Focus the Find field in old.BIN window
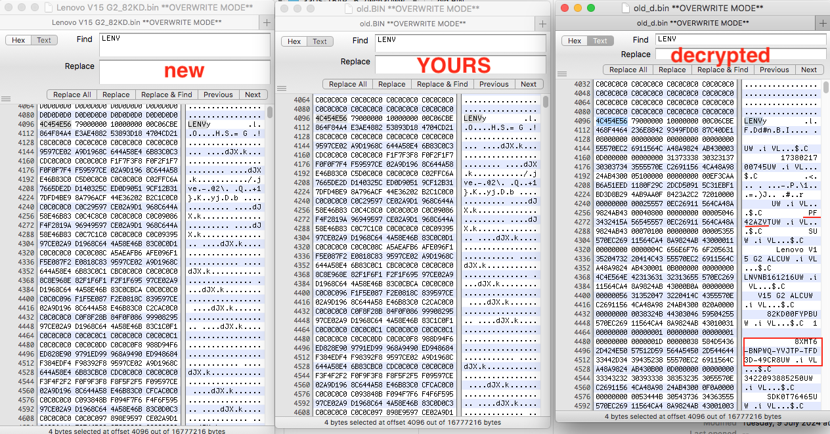This screenshot has height=434, width=830. [x=460, y=43]
